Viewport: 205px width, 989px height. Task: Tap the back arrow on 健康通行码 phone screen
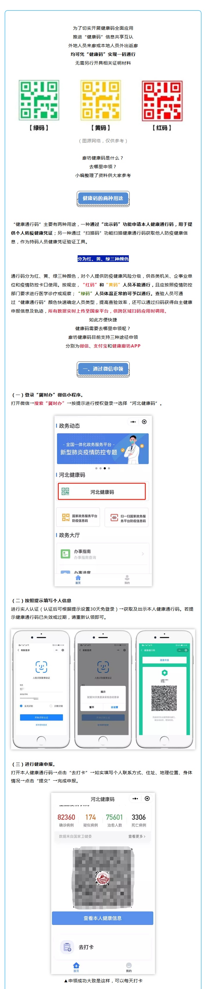tap(142, 650)
